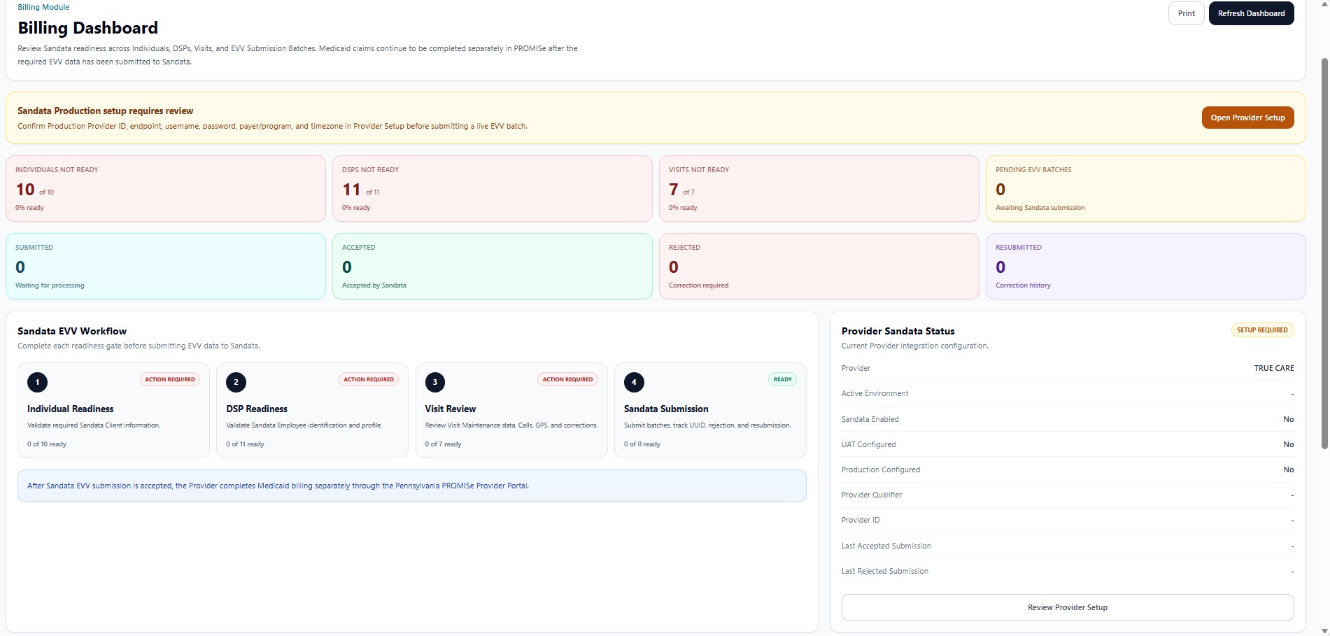The height and width of the screenshot is (636, 1330).
Task: Click the Billing Module breadcrumb
Action: (43, 7)
